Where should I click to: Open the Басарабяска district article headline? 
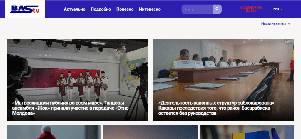pos(216,108)
